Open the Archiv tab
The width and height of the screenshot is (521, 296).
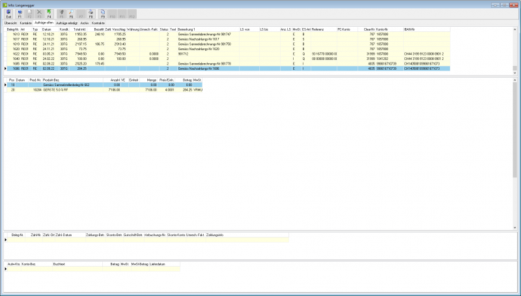tap(85, 23)
